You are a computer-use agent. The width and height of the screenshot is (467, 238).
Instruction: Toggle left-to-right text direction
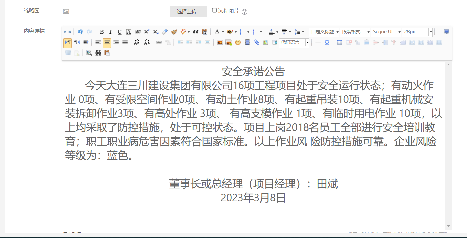(67, 43)
